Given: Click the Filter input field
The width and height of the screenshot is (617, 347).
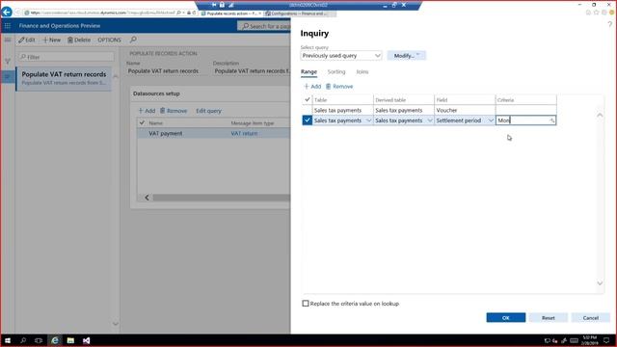Looking at the screenshot, I should pyautogui.click(x=67, y=57).
